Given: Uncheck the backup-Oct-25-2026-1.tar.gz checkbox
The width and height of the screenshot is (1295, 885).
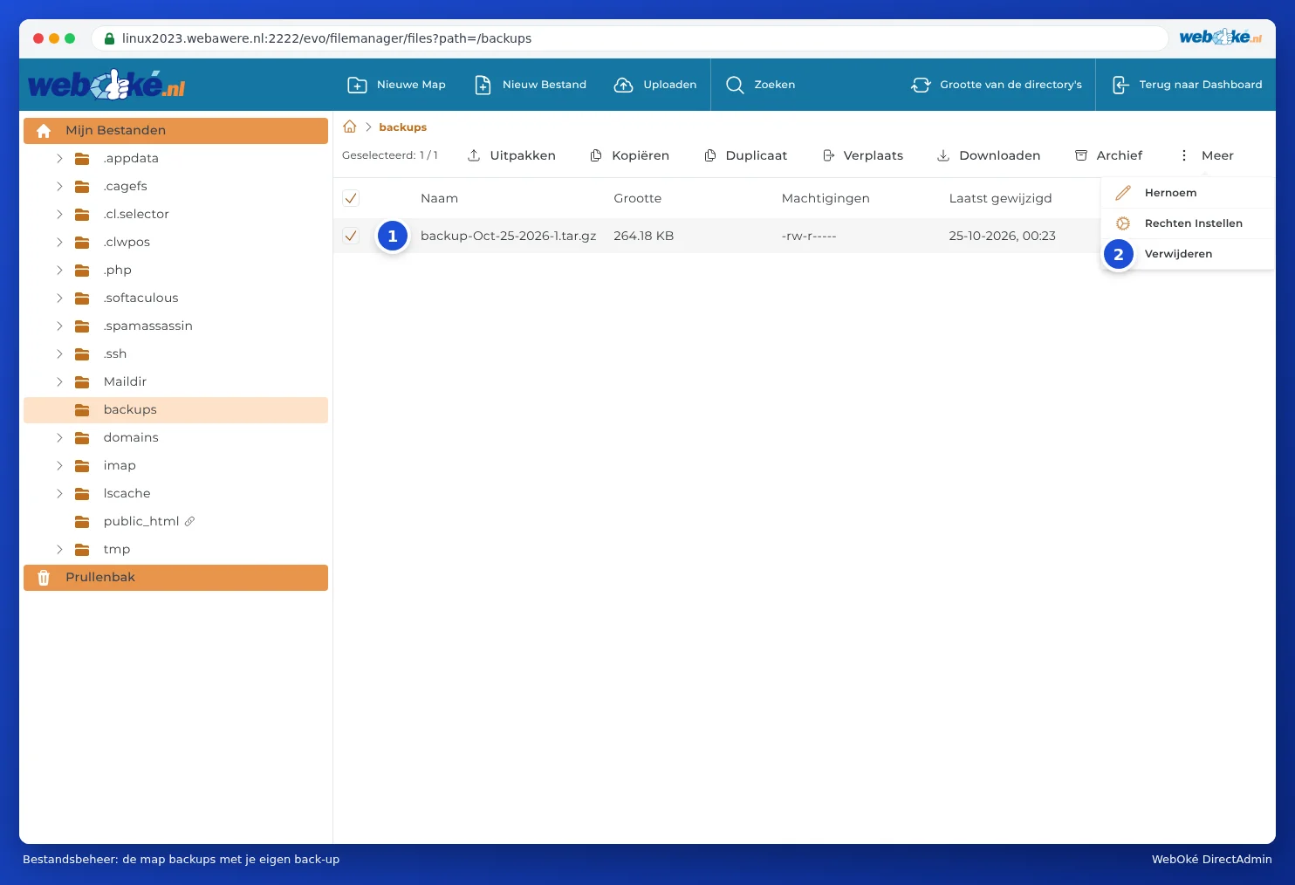Looking at the screenshot, I should (351, 236).
